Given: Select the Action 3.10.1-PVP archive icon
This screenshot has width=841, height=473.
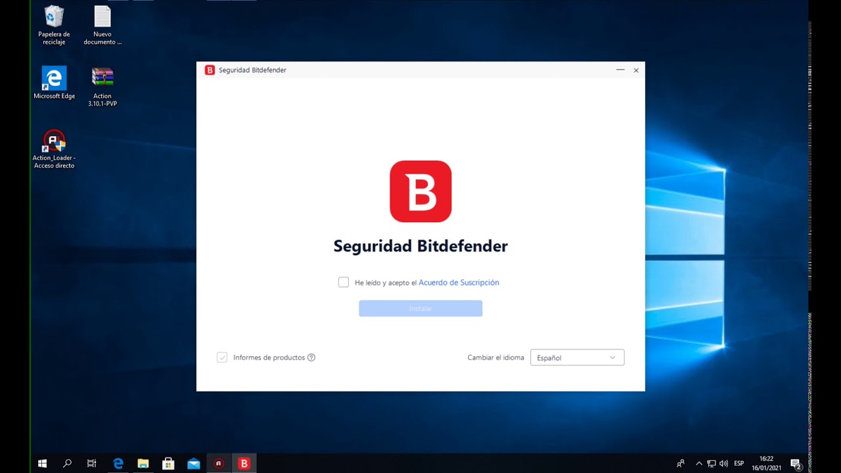Looking at the screenshot, I should [x=102, y=87].
